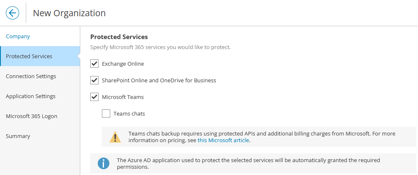Open the Microsoft 365 Logon step
The image size is (418, 175).
(x=40, y=116)
